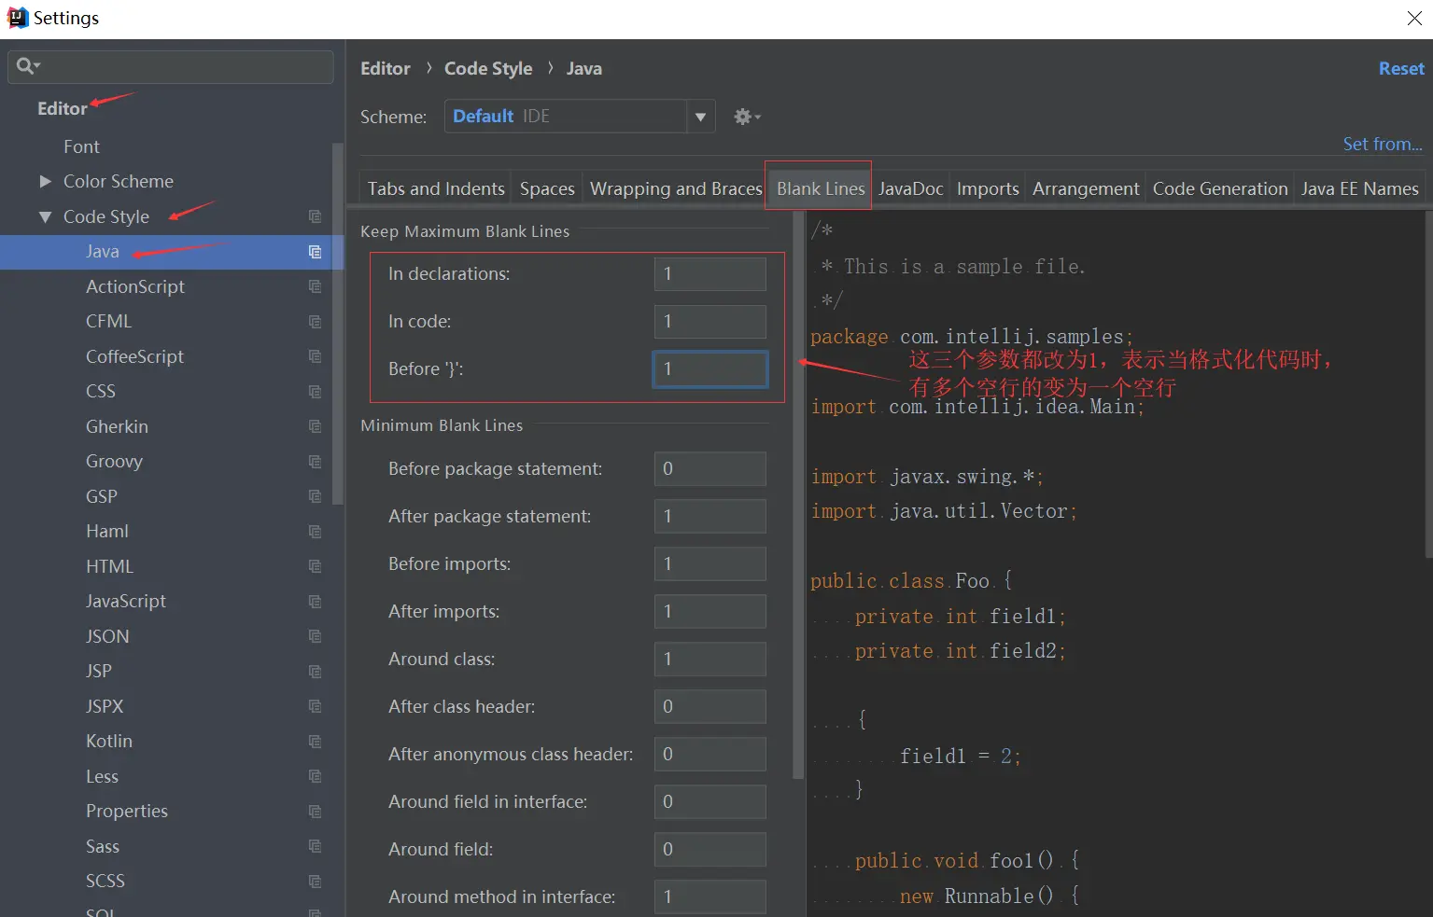Click the Around class value field
The width and height of the screenshot is (1433, 917).
pos(710,660)
